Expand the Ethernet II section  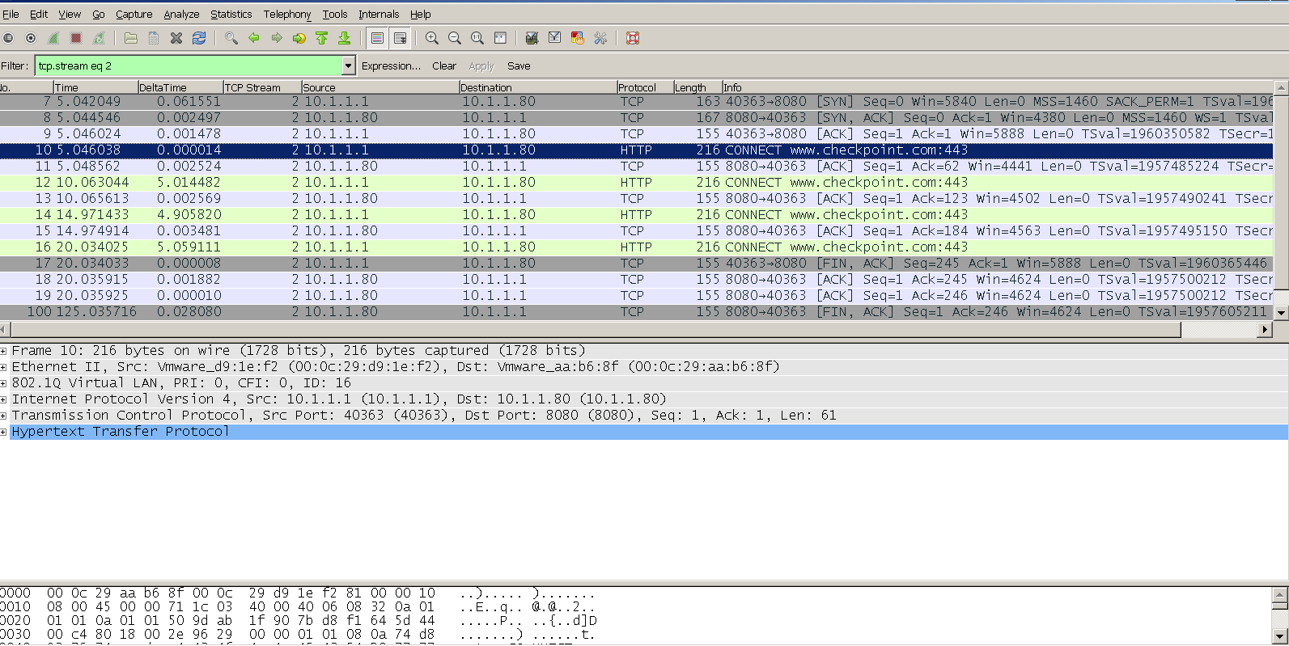[4, 367]
